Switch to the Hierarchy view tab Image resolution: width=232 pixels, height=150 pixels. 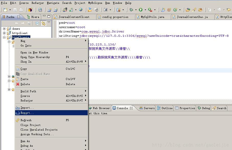pyautogui.click(x=33, y=17)
